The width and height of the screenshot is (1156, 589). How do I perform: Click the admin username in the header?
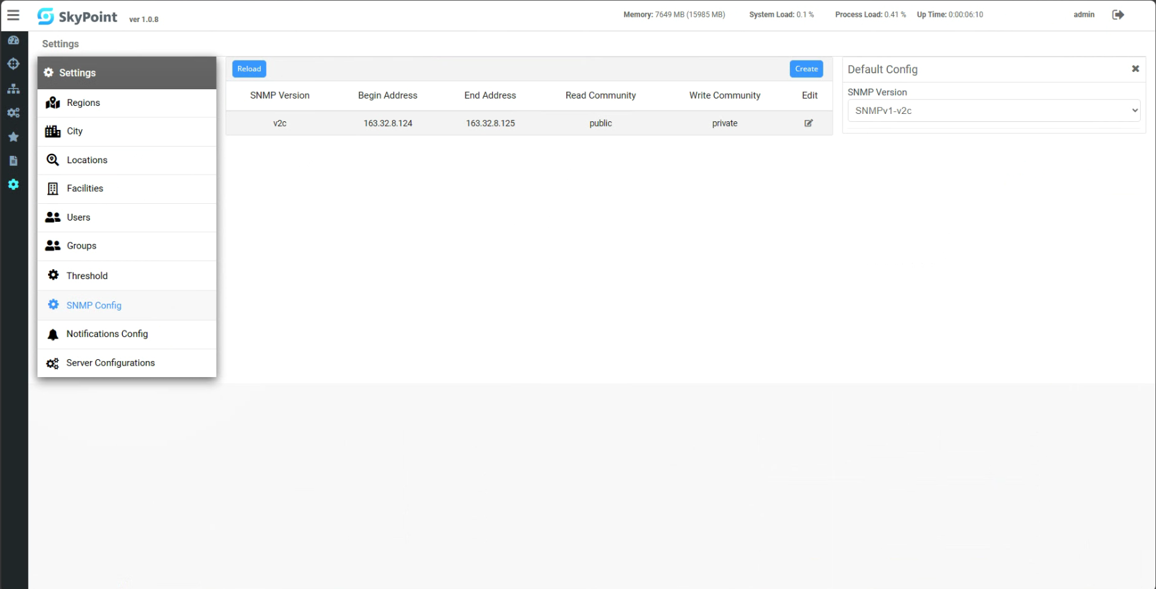click(1084, 15)
